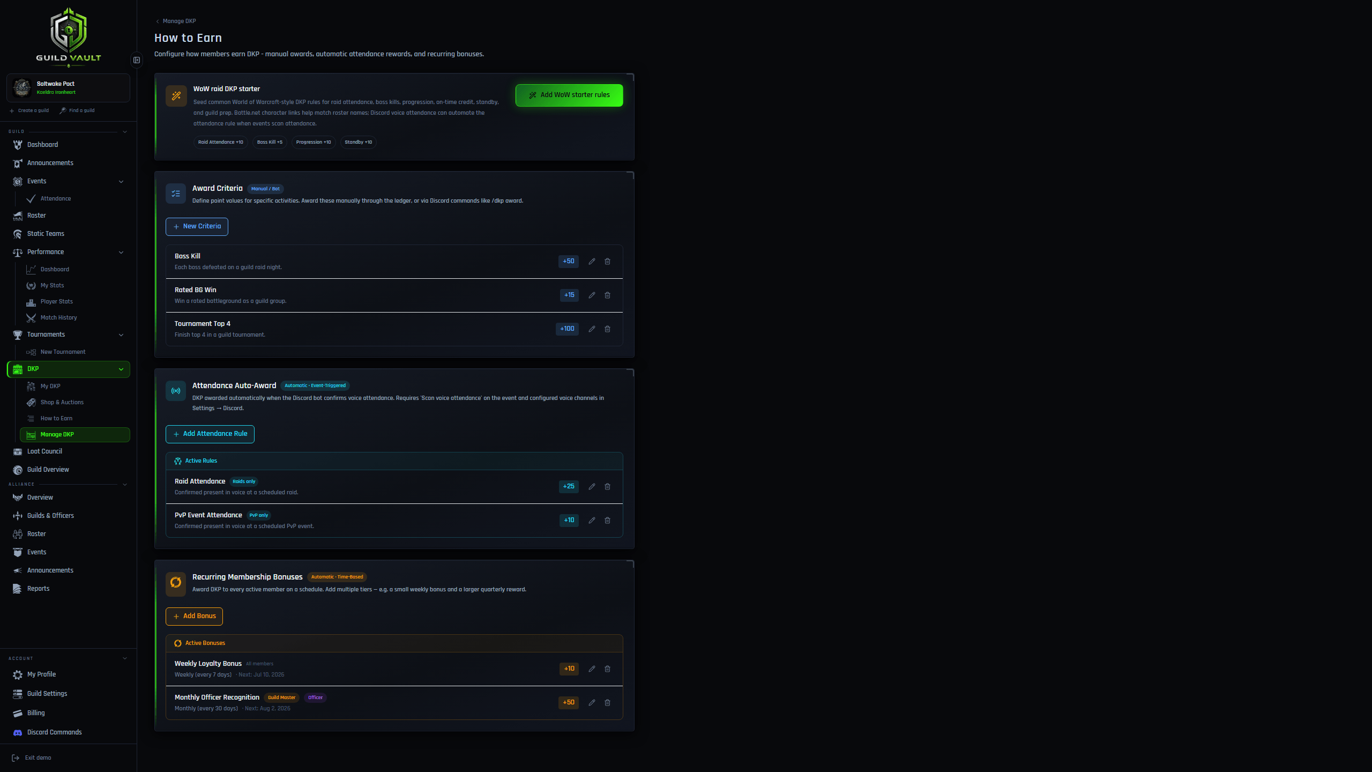Click the WoW raid DKP starter wand icon
Image resolution: width=1372 pixels, height=772 pixels.
176,96
